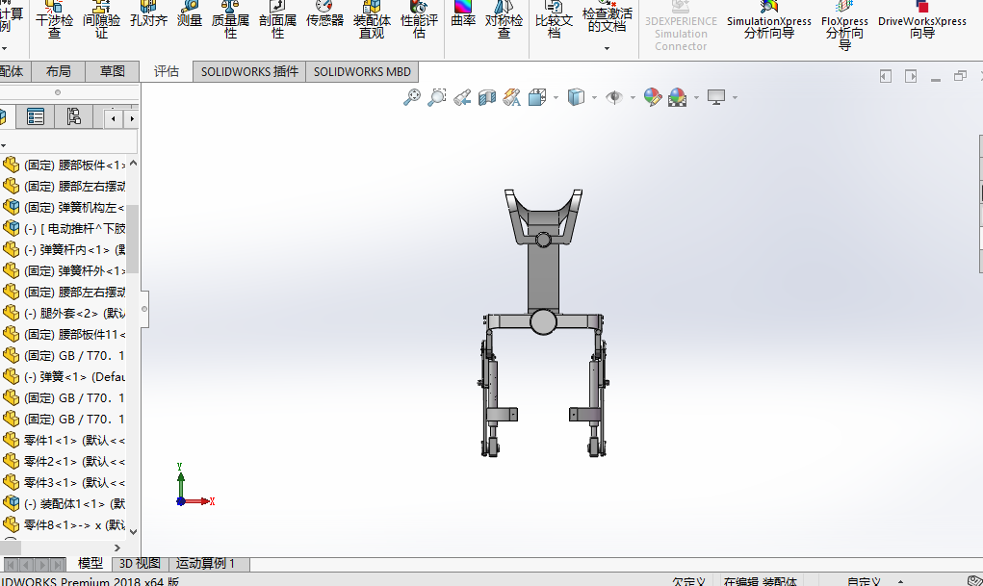Open the 比较文档 compare documents tool

(554, 20)
